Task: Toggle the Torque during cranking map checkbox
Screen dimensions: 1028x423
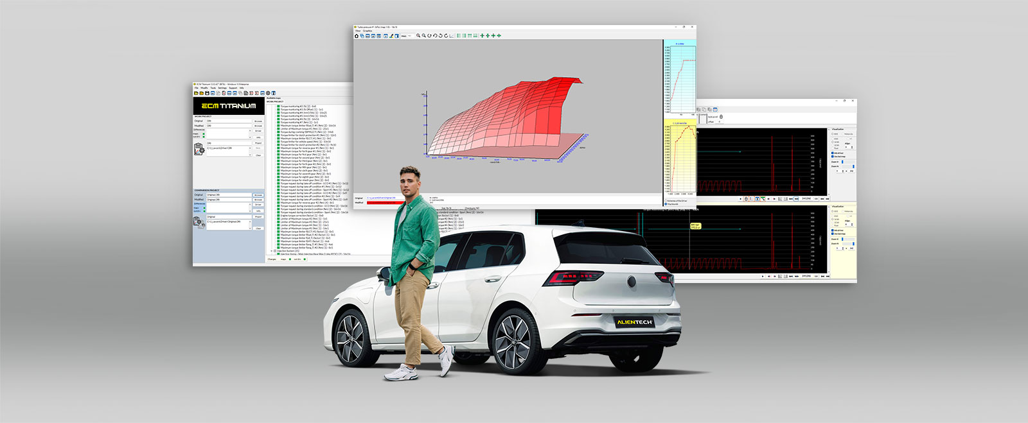Action: click(x=278, y=132)
